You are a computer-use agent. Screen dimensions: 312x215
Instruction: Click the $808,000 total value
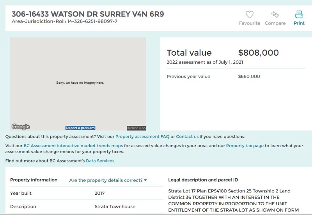pyautogui.click(x=258, y=53)
